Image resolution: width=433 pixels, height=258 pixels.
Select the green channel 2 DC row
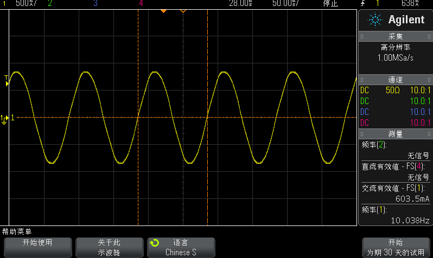coord(396,101)
